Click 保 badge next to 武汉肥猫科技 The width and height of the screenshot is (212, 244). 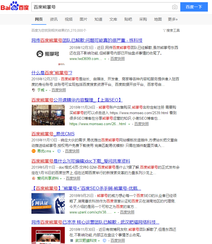pos(104,241)
